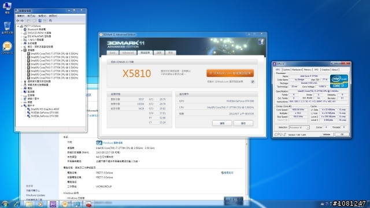The image size is (370, 208).
Task: Toggle auto-view results at 3DMark.com checkbox
Action: click(253, 81)
